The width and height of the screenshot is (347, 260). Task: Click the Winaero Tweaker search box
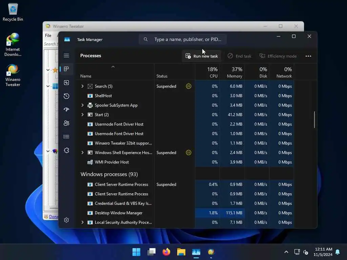[51, 44]
